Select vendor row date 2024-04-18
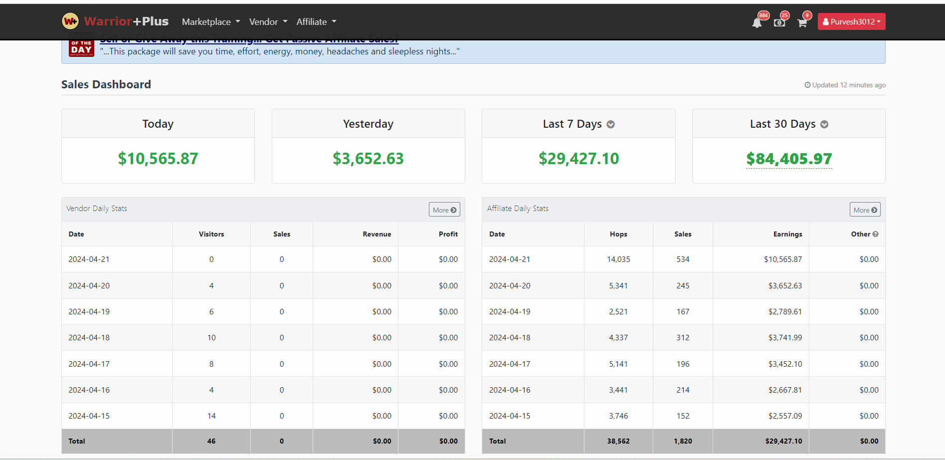The width and height of the screenshot is (945, 460). [x=89, y=338]
